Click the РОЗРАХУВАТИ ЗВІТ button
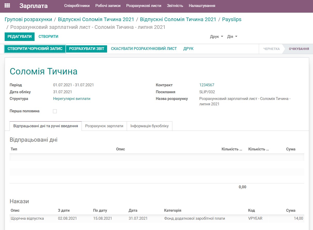The width and height of the screenshot is (313, 230). click(87, 48)
